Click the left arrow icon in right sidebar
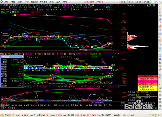 [x=160, y=6]
